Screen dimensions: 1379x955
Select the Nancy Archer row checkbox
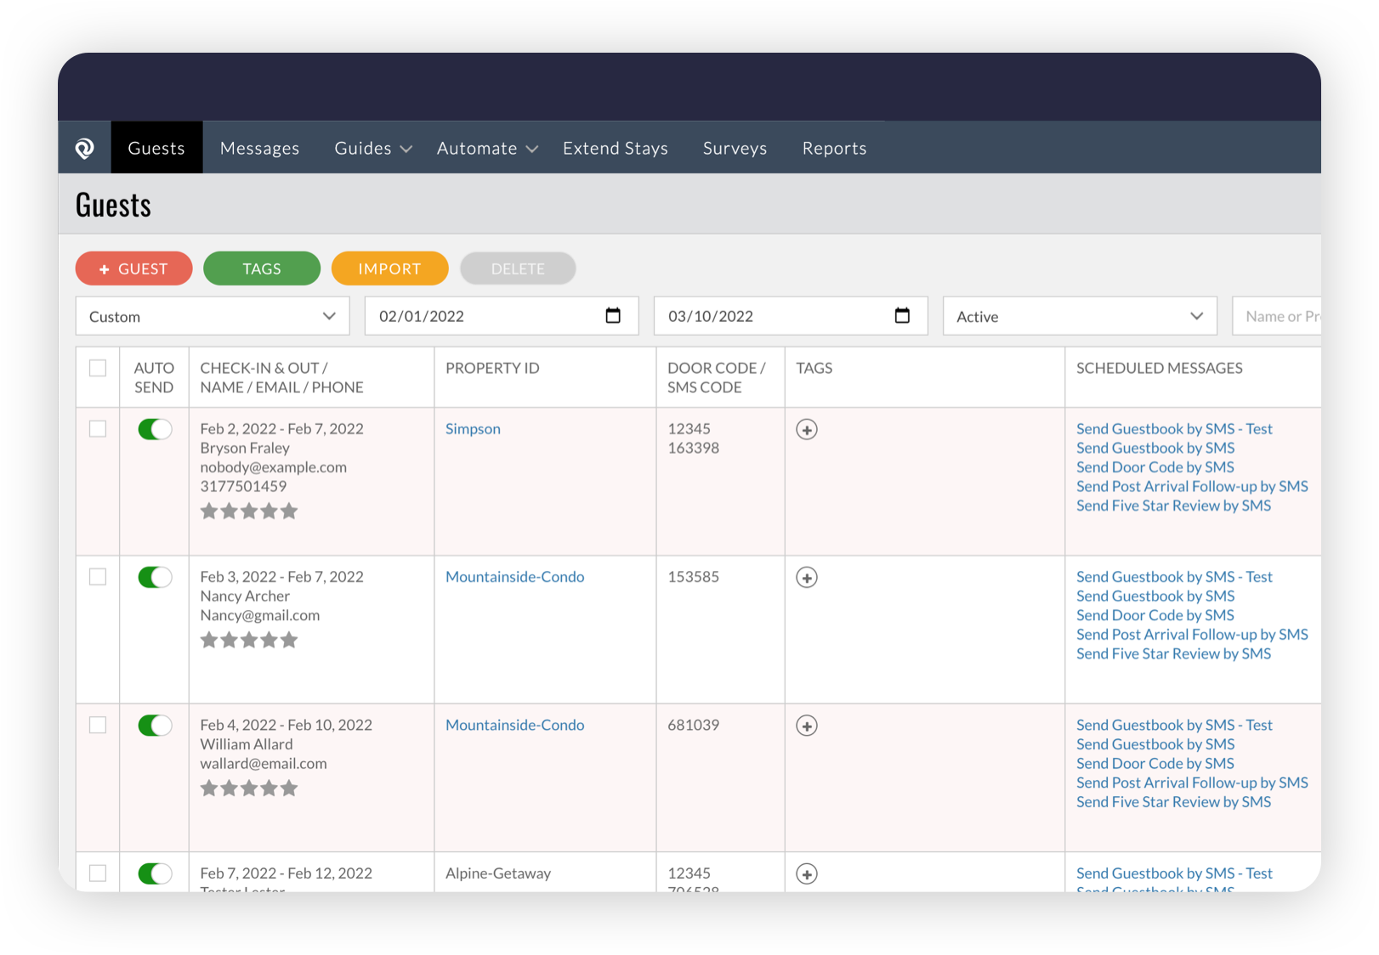pos(98,577)
